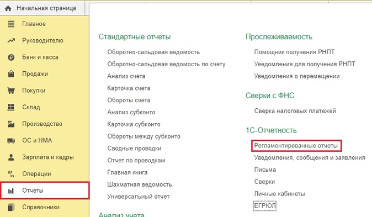This screenshot has width=372, height=217.
Task: Open Сверка налоговых платежей
Action: 295,111
